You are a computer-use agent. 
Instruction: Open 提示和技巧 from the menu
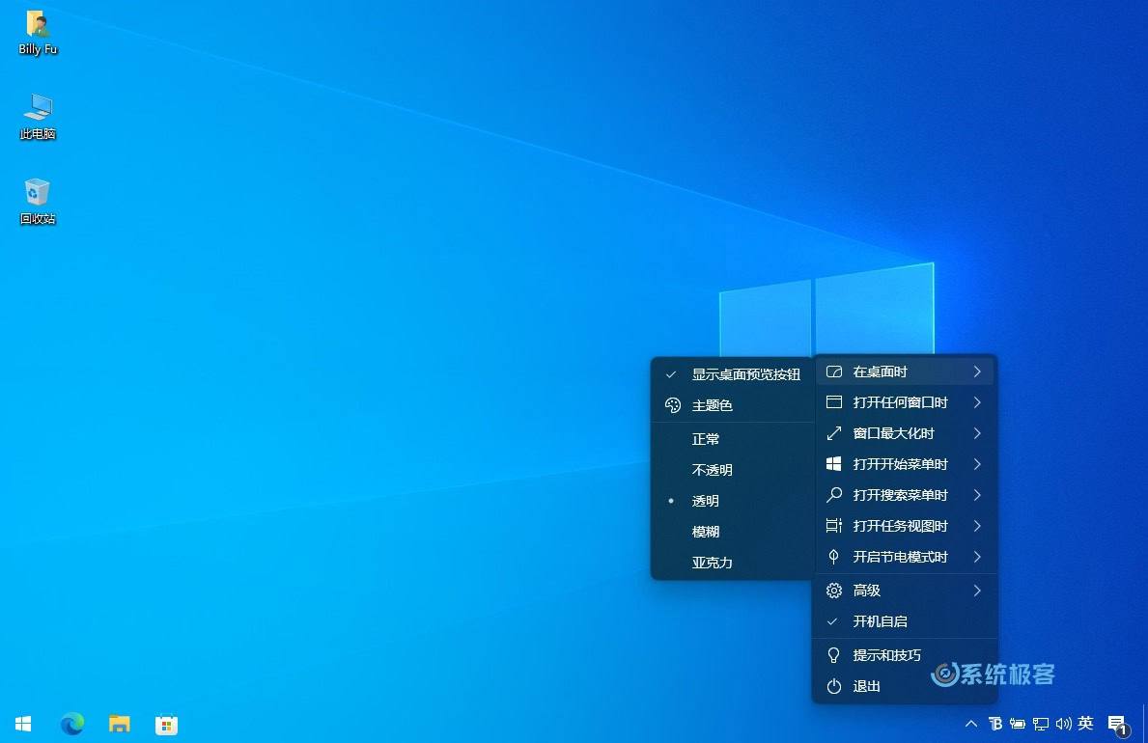pos(905,655)
